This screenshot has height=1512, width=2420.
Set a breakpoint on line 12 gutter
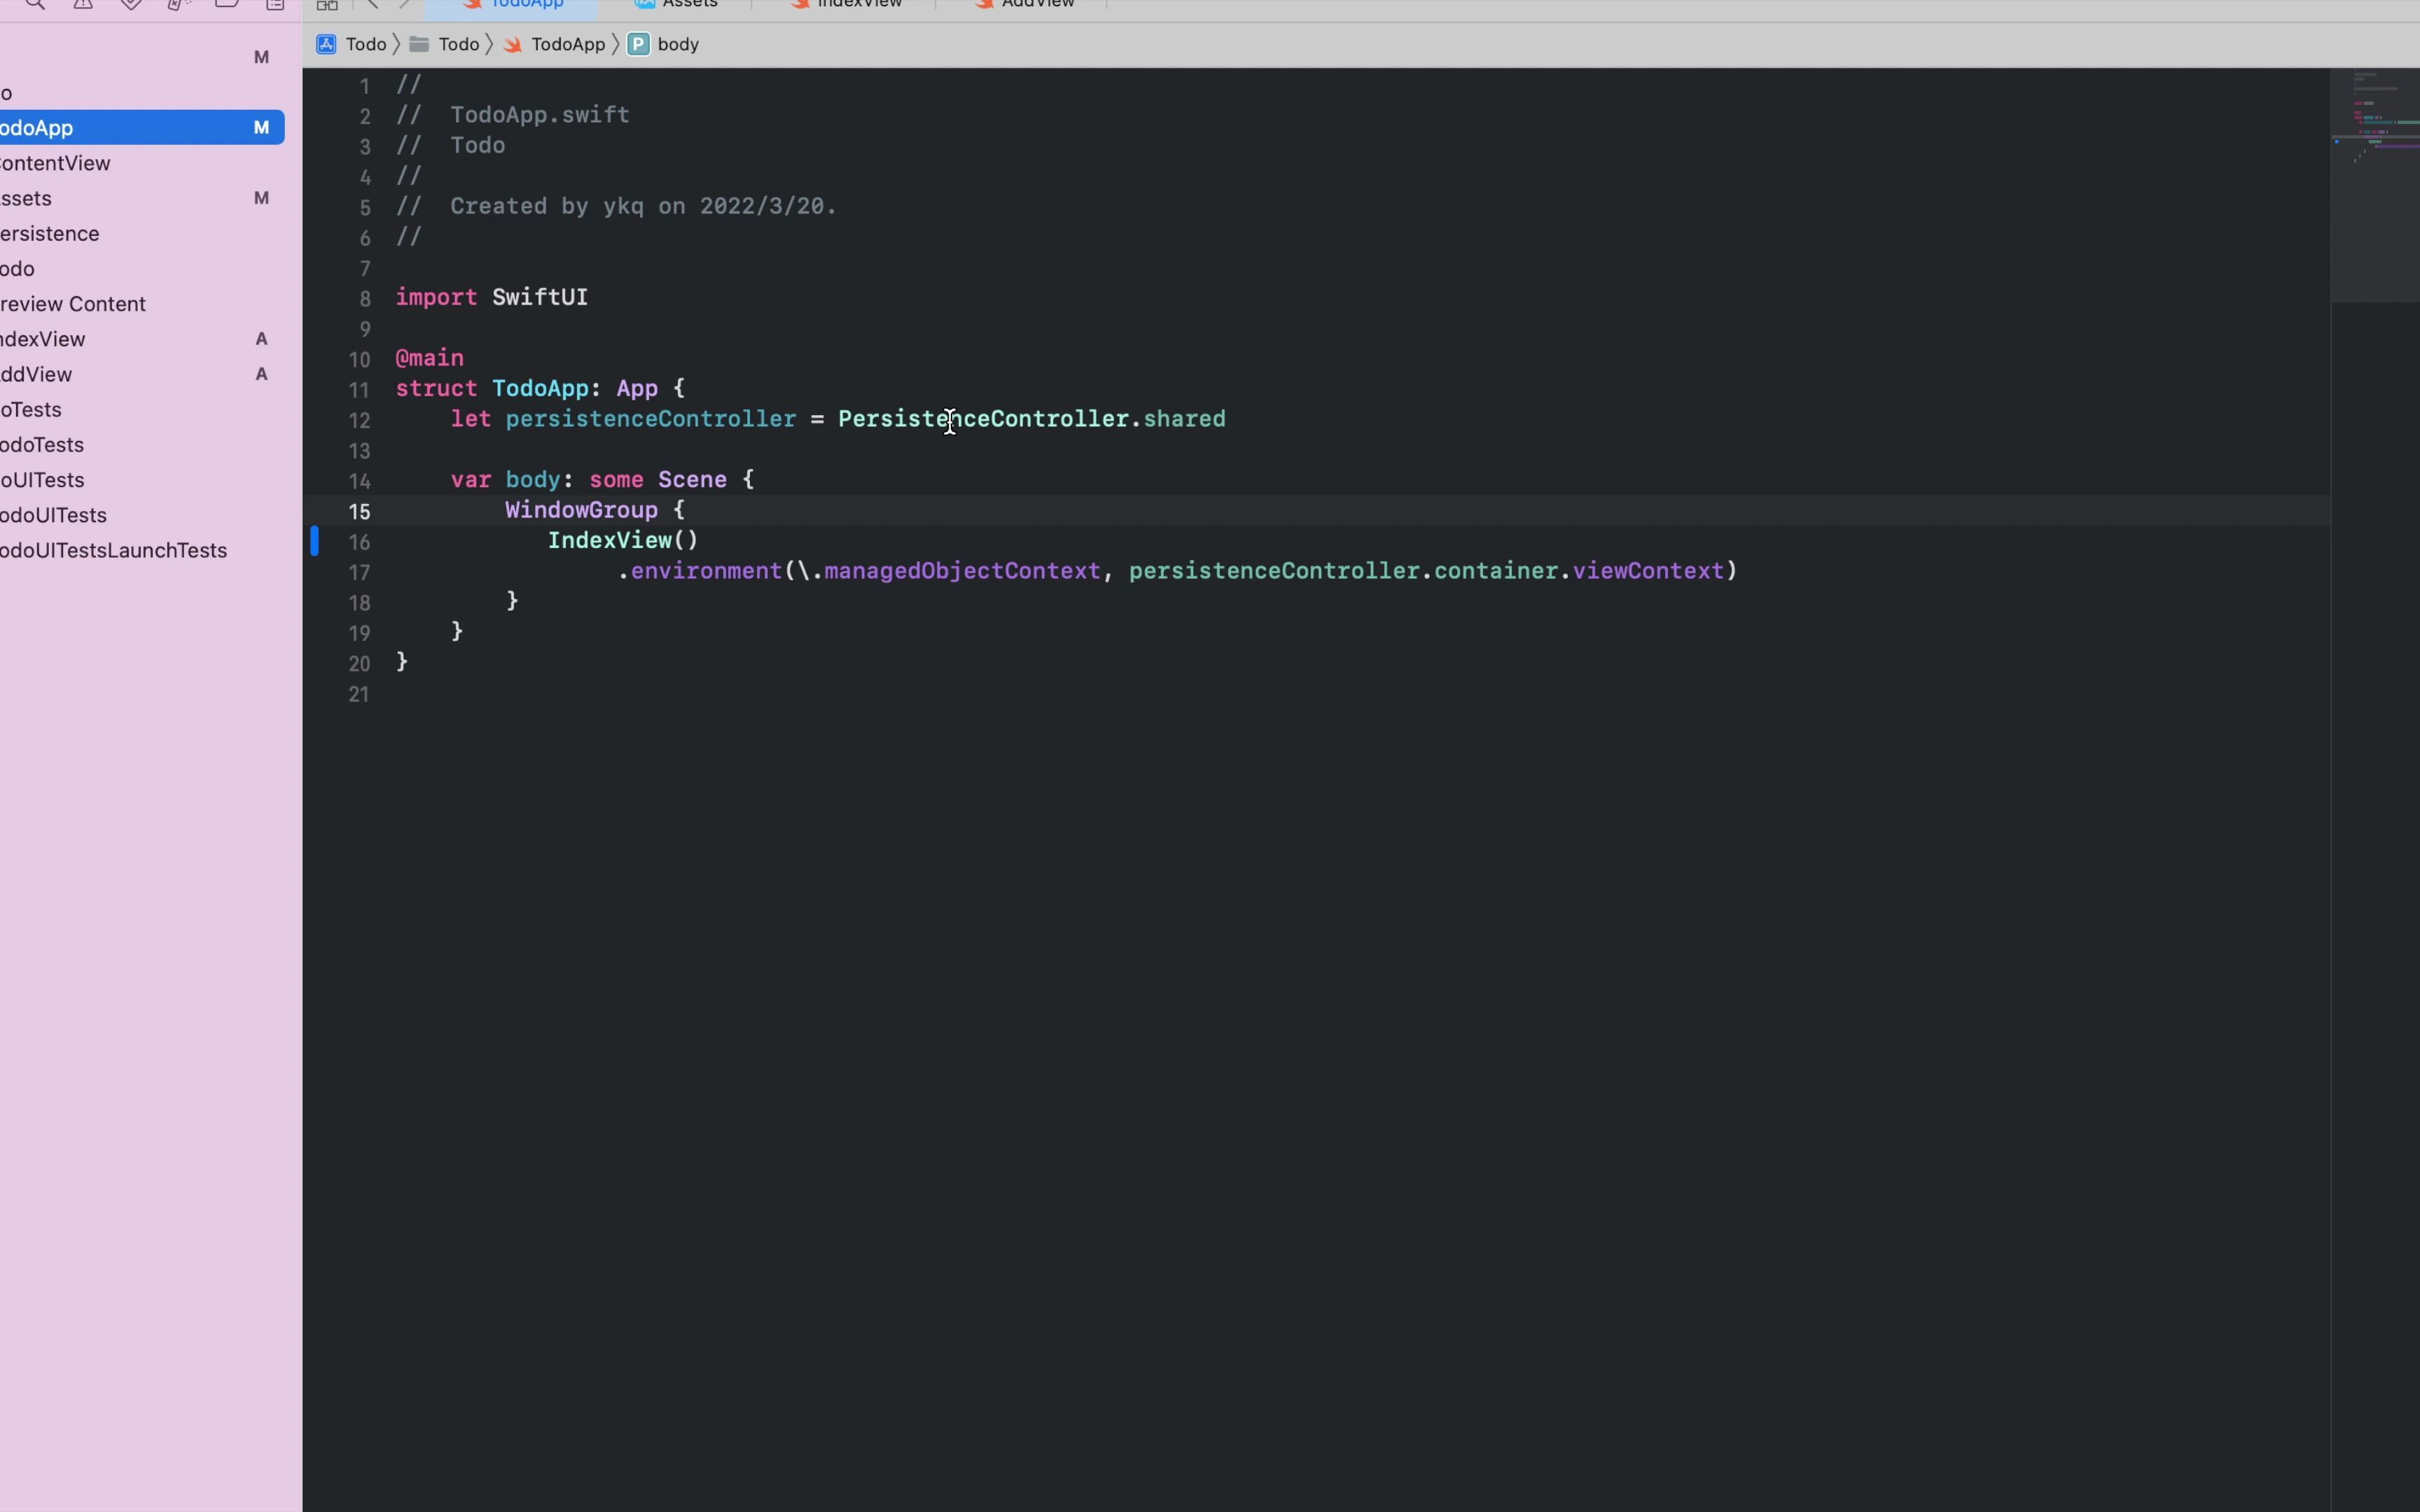click(360, 421)
